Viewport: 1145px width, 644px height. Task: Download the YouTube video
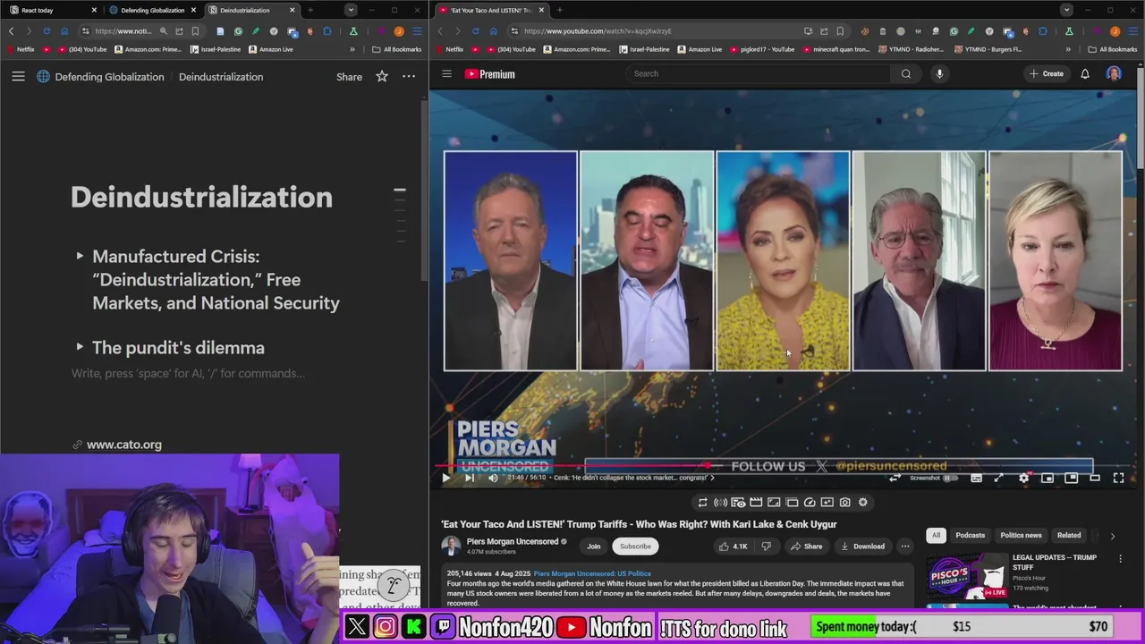[x=862, y=546]
